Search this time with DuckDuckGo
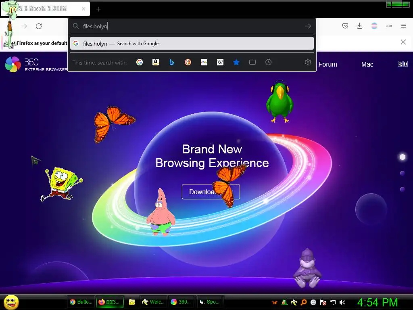The height and width of the screenshot is (310, 413). click(x=188, y=62)
